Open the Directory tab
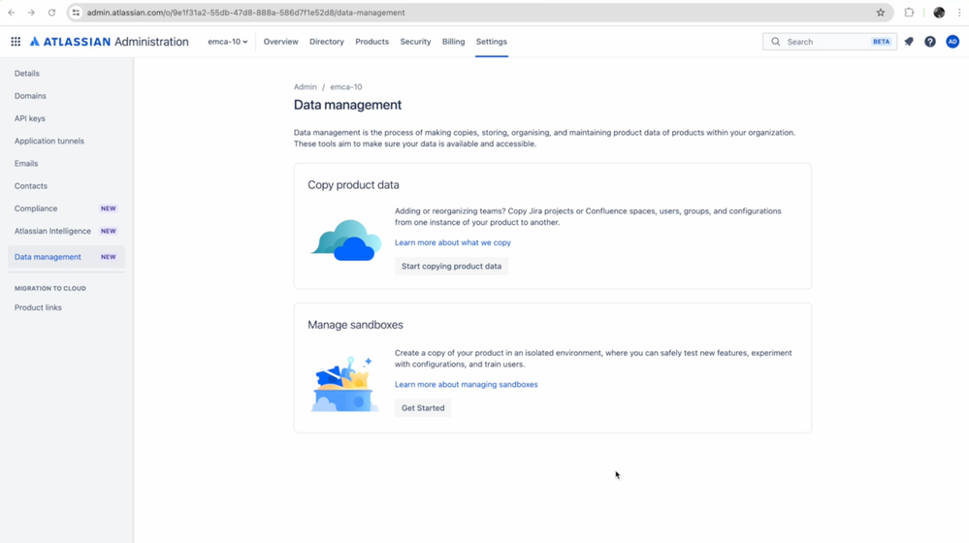 pyautogui.click(x=326, y=42)
